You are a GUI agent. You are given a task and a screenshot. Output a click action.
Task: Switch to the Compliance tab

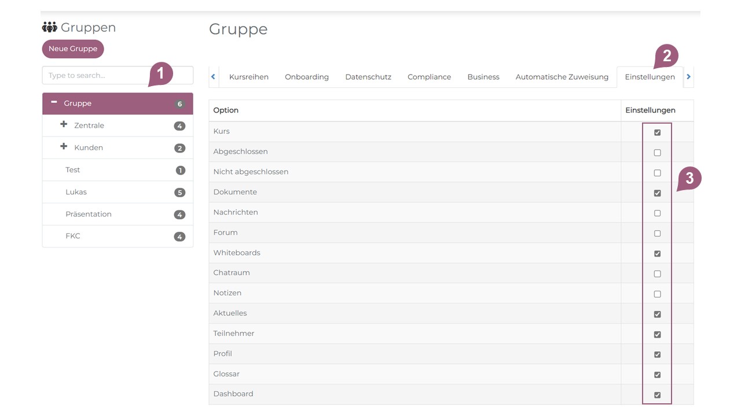(429, 77)
